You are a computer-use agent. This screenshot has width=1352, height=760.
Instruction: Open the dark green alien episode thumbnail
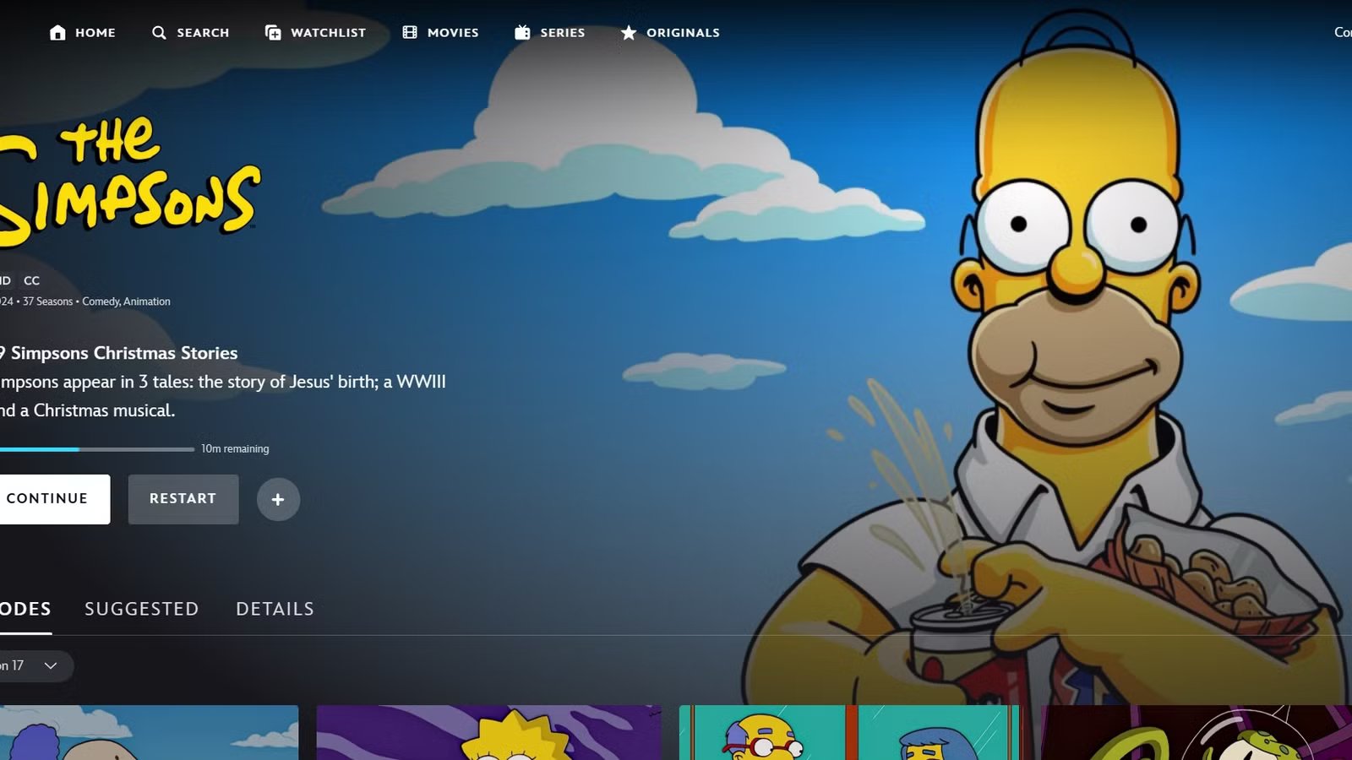click(x=1197, y=732)
